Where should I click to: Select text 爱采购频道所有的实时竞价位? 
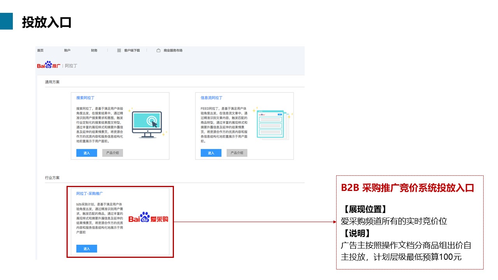[x=394, y=221]
